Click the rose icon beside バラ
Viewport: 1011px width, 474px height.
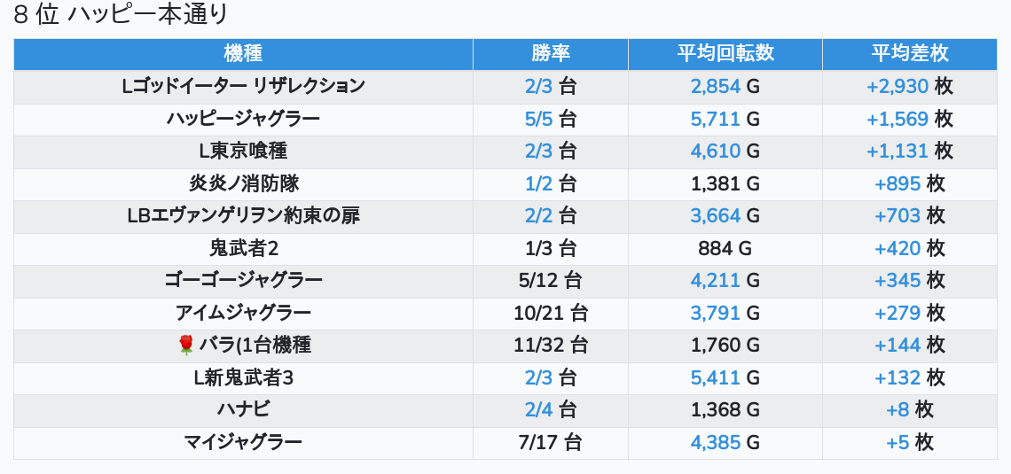tap(185, 345)
